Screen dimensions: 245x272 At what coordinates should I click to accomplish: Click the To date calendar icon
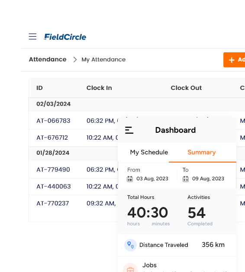tap(186, 179)
